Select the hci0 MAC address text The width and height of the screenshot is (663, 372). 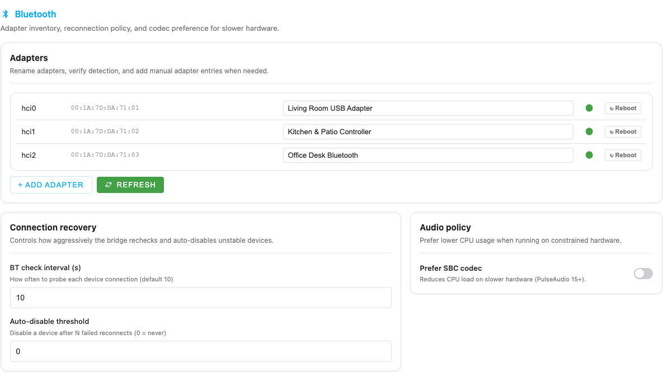(105, 108)
